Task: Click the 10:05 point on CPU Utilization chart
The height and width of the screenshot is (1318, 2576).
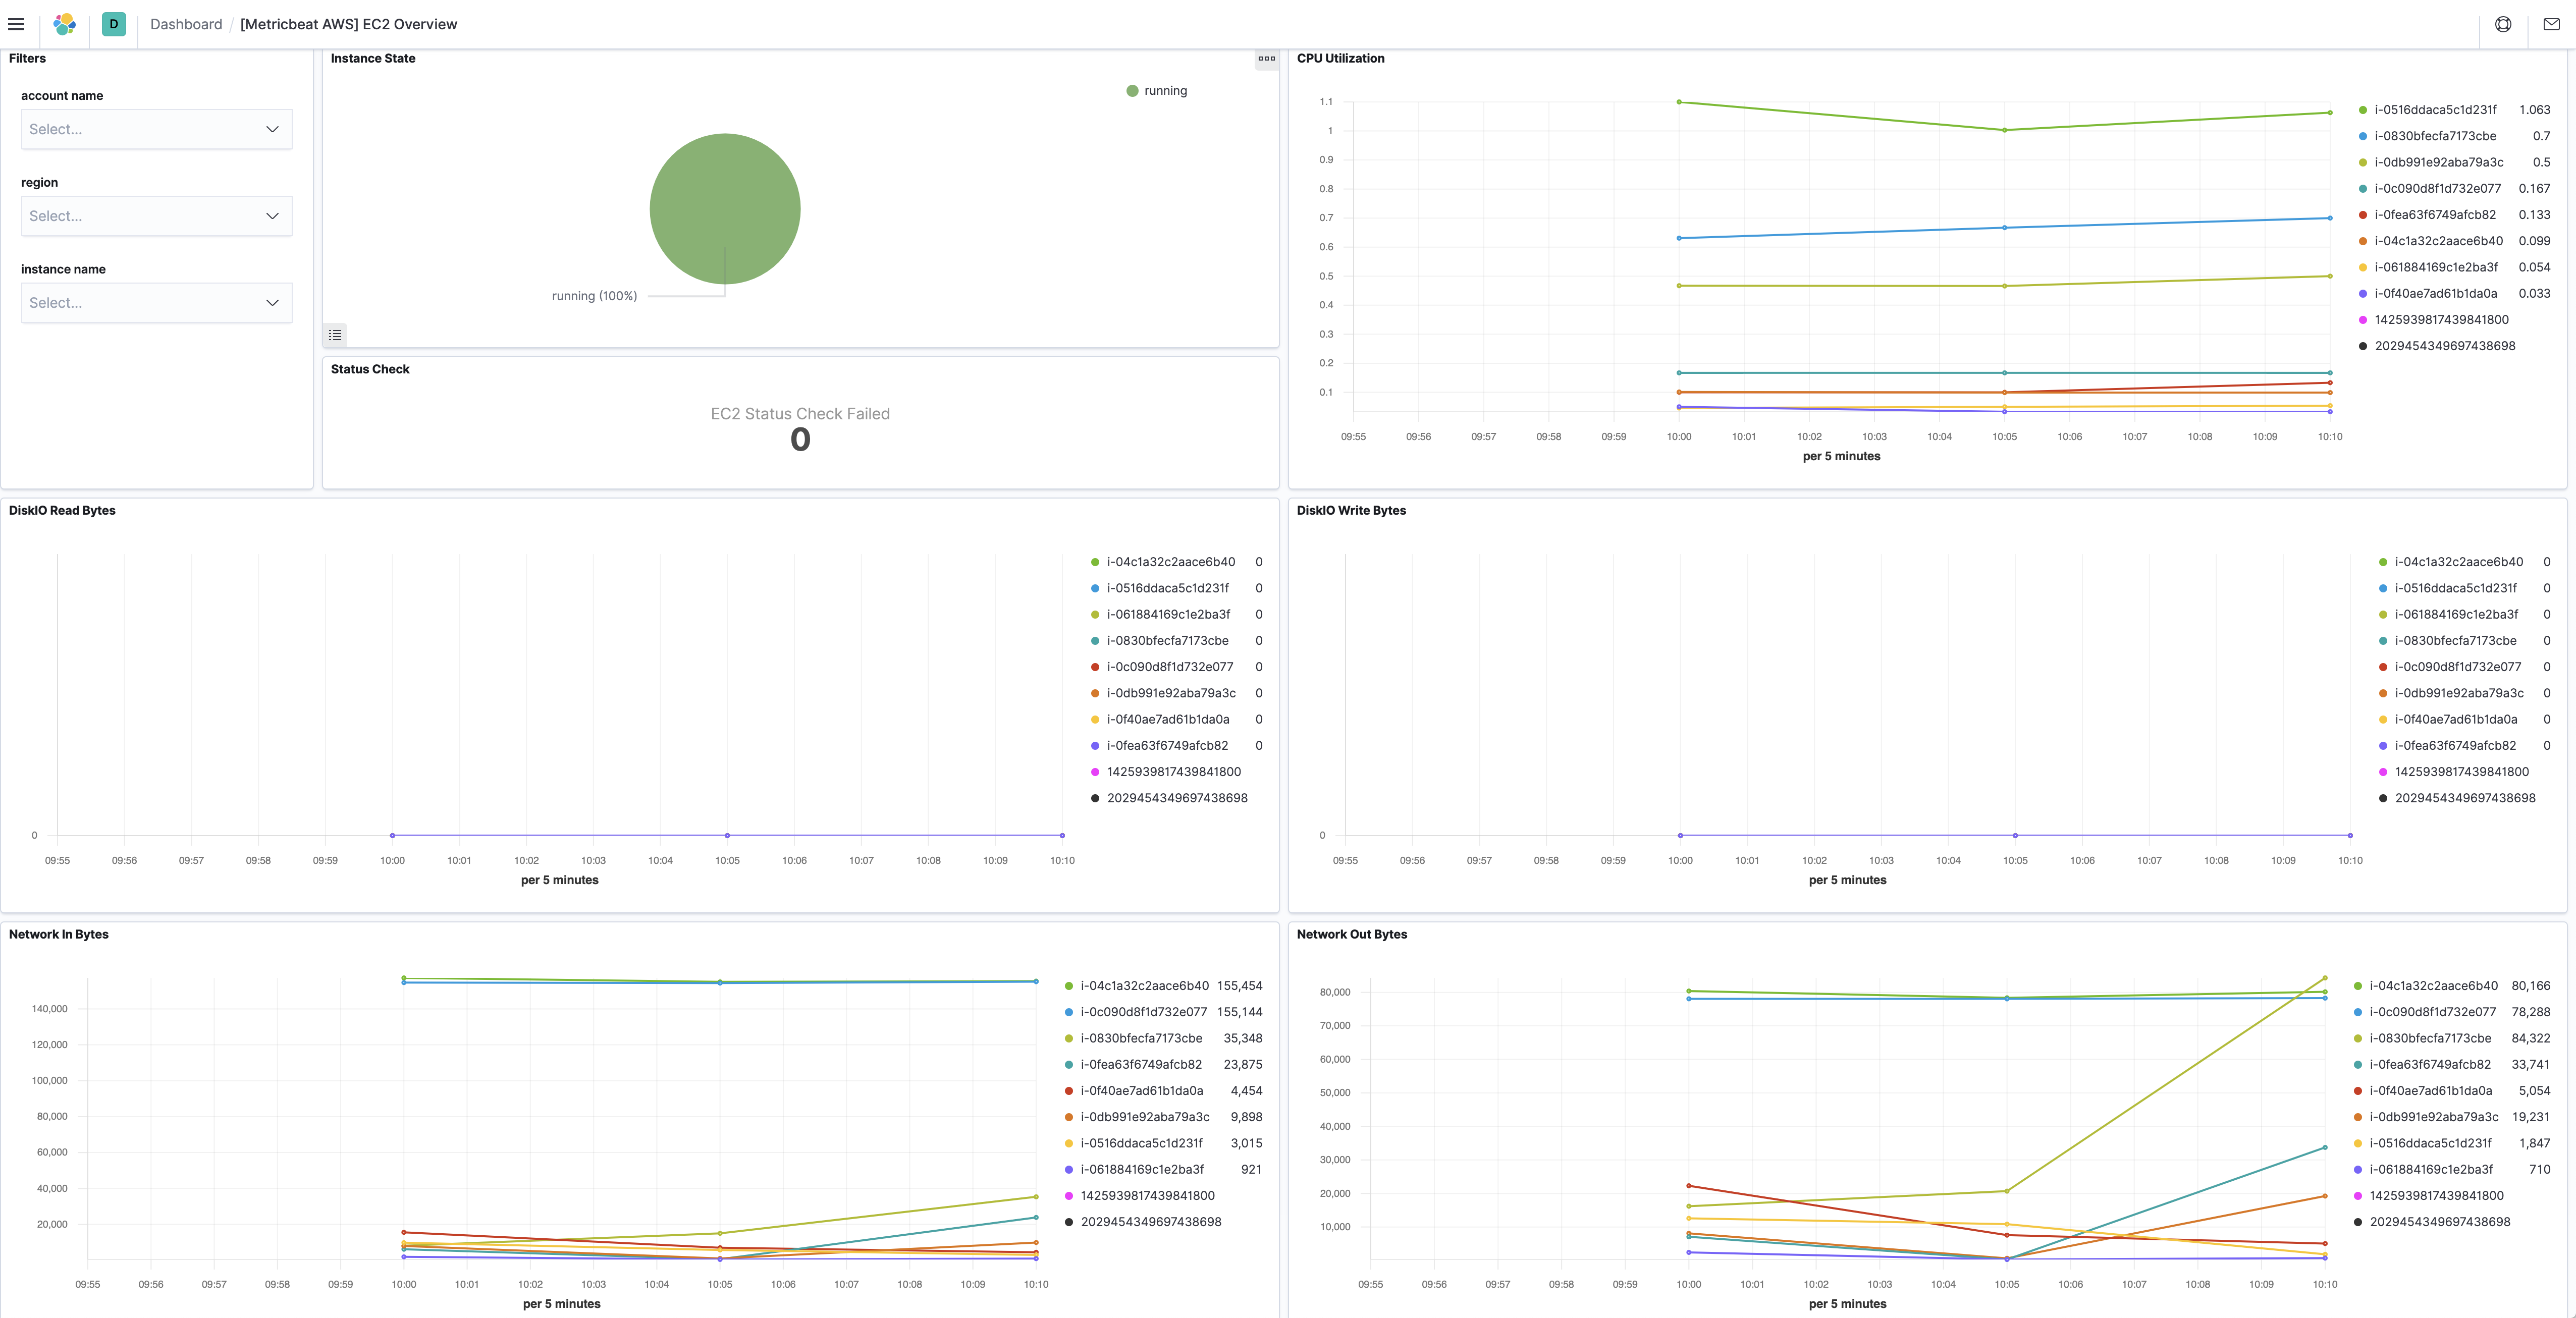Action: tap(2004, 129)
